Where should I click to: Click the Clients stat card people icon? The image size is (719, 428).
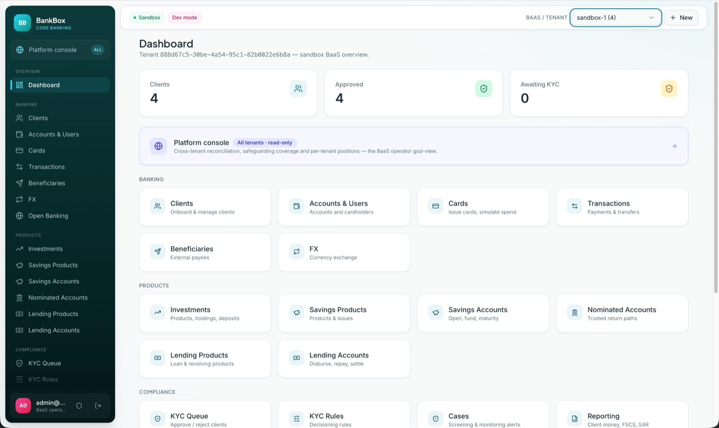click(x=298, y=89)
